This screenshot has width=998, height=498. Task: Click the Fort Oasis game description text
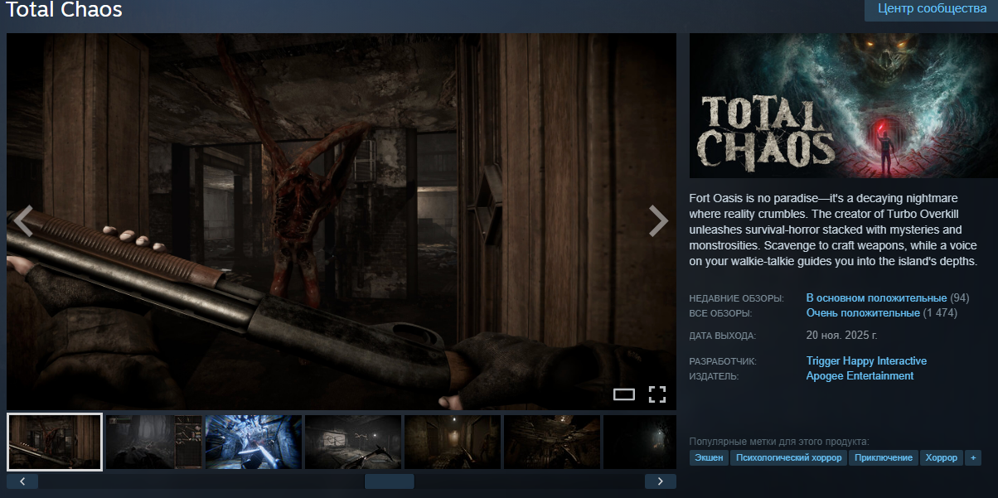click(834, 230)
